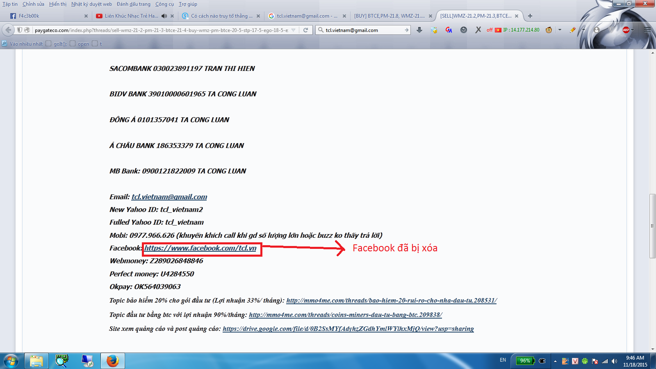This screenshot has height=369, width=656.
Task: Click the 'open' bookmark
Action: pyautogui.click(x=80, y=44)
